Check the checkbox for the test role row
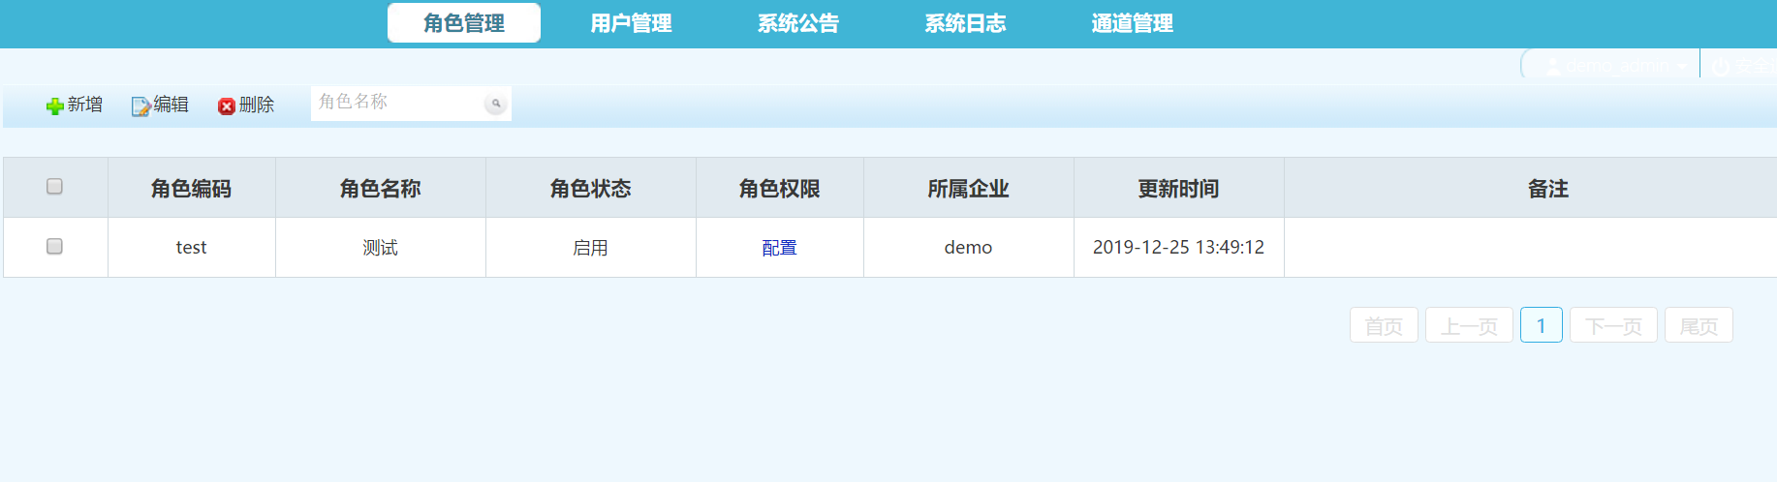 click(x=55, y=247)
